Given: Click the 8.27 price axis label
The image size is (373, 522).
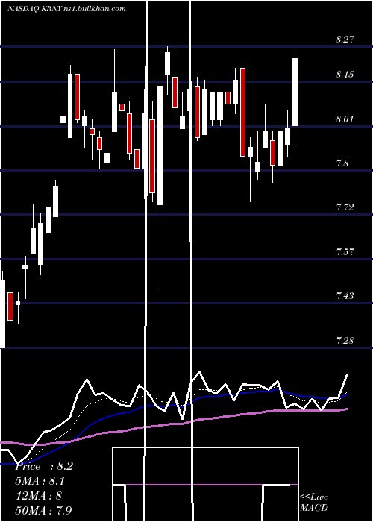Looking at the screenshot, I should pos(345,40).
